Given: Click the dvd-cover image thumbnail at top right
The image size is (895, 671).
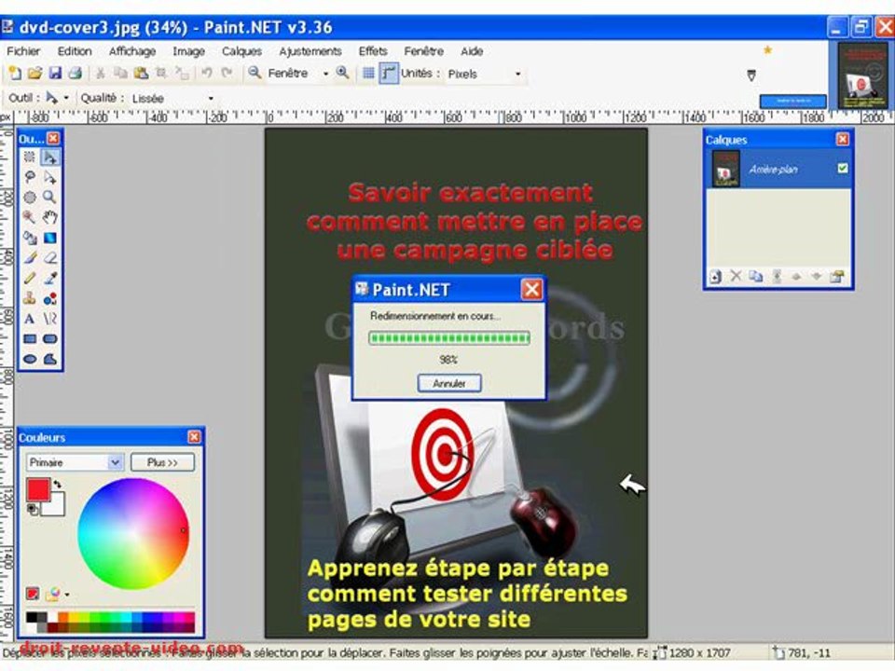Looking at the screenshot, I should click(x=862, y=75).
